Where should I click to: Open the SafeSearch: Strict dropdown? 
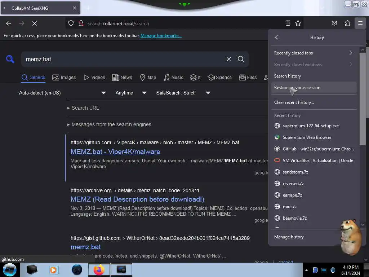pyautogui.click(x=183, y=93)
